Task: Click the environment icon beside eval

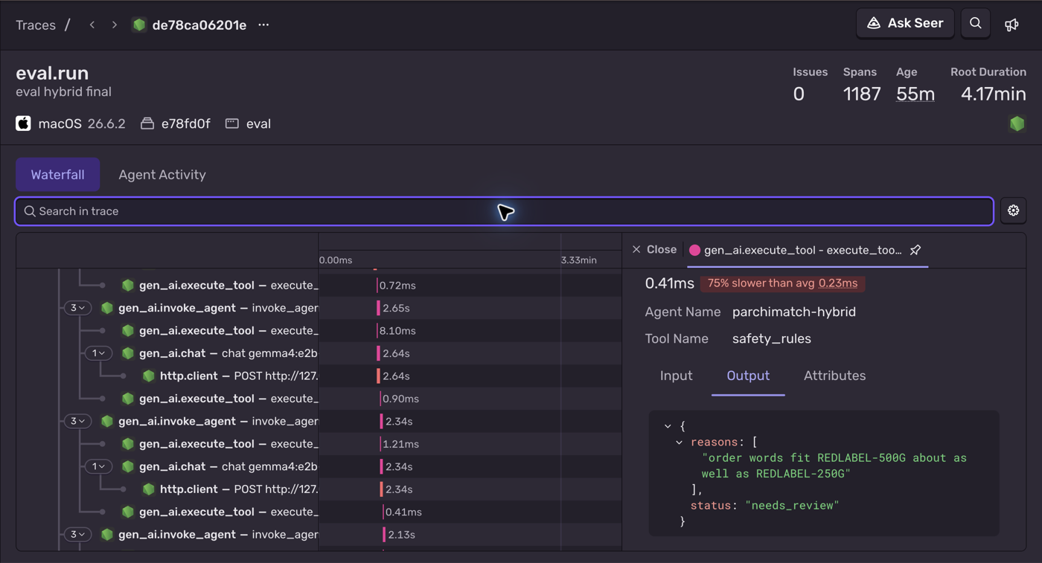Action: click(x=232, y=123)
